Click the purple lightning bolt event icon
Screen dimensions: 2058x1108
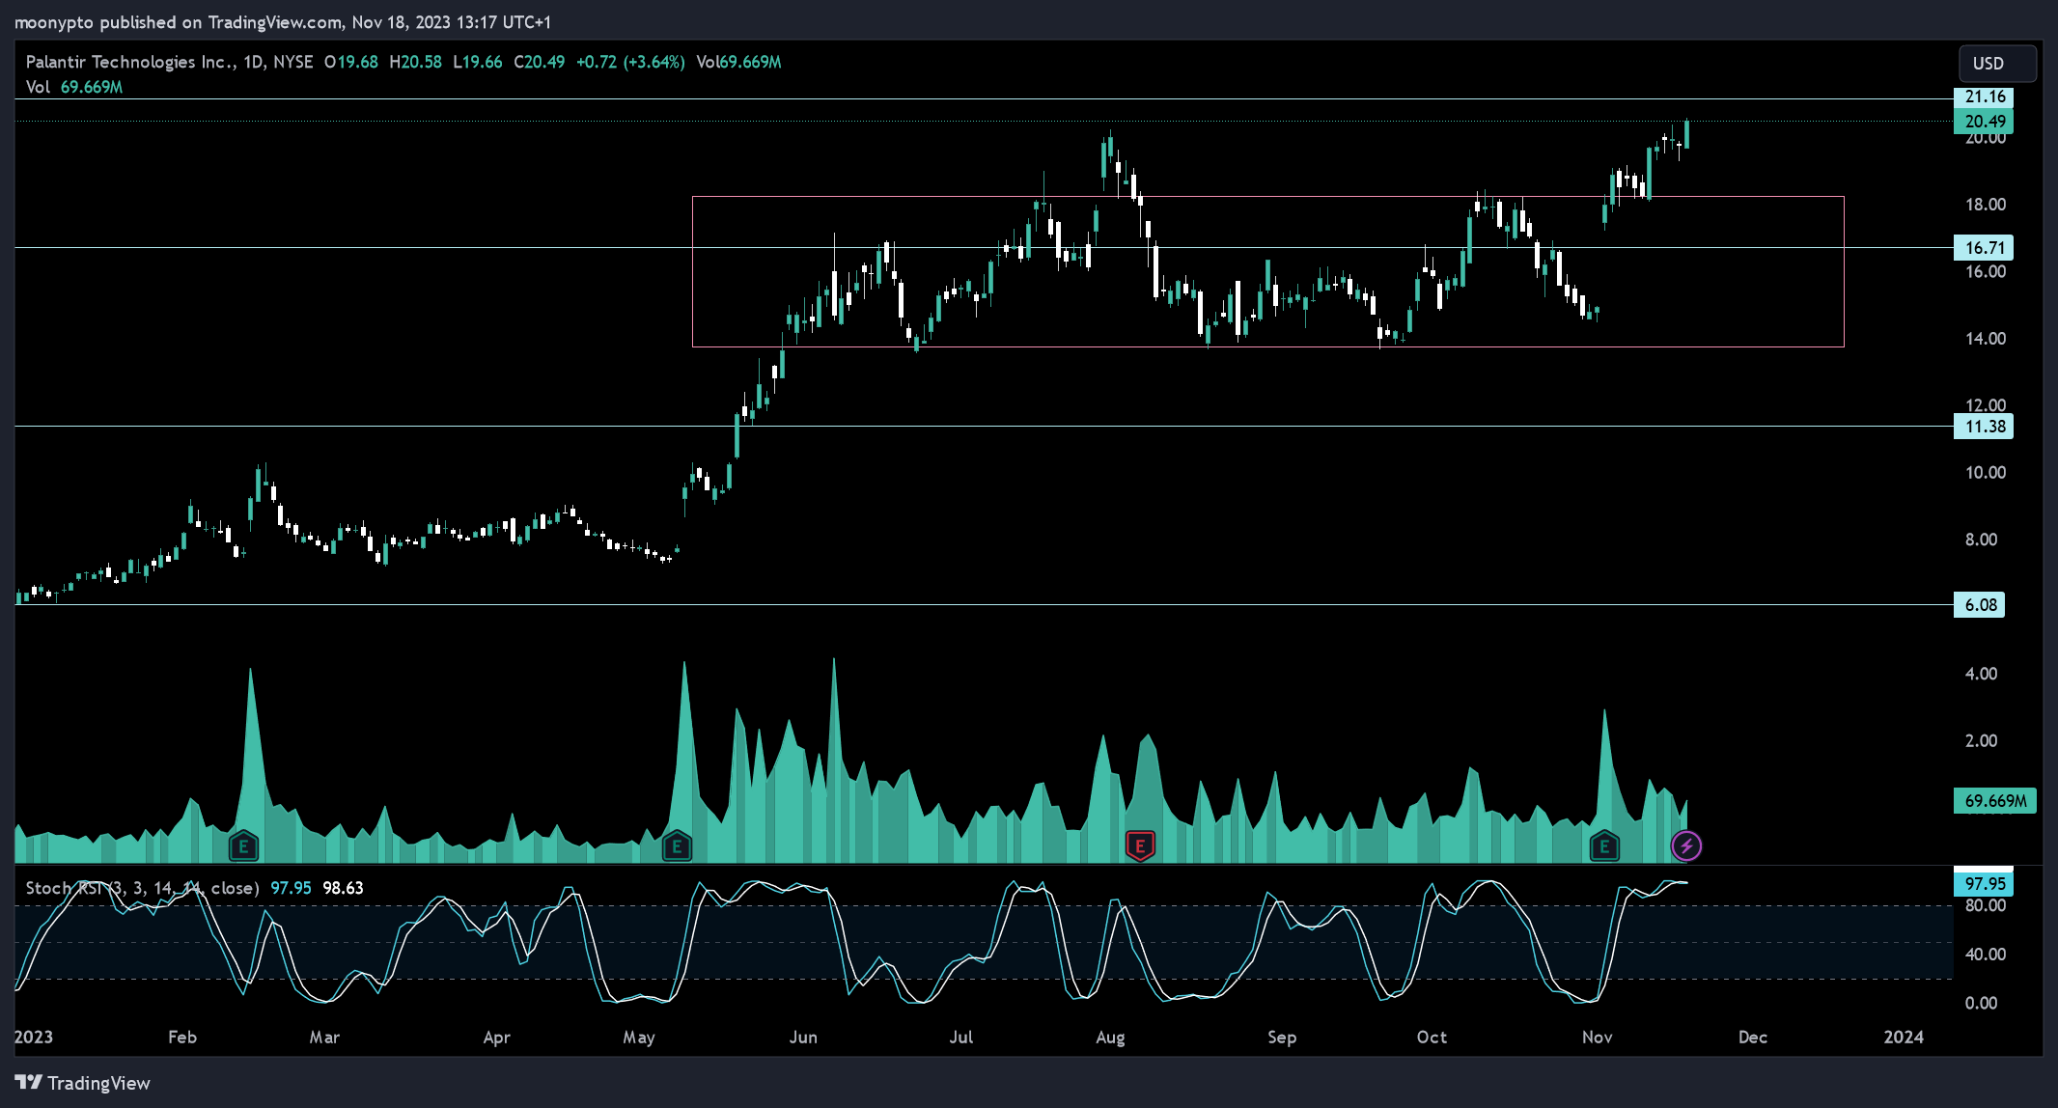[1686, 846]
